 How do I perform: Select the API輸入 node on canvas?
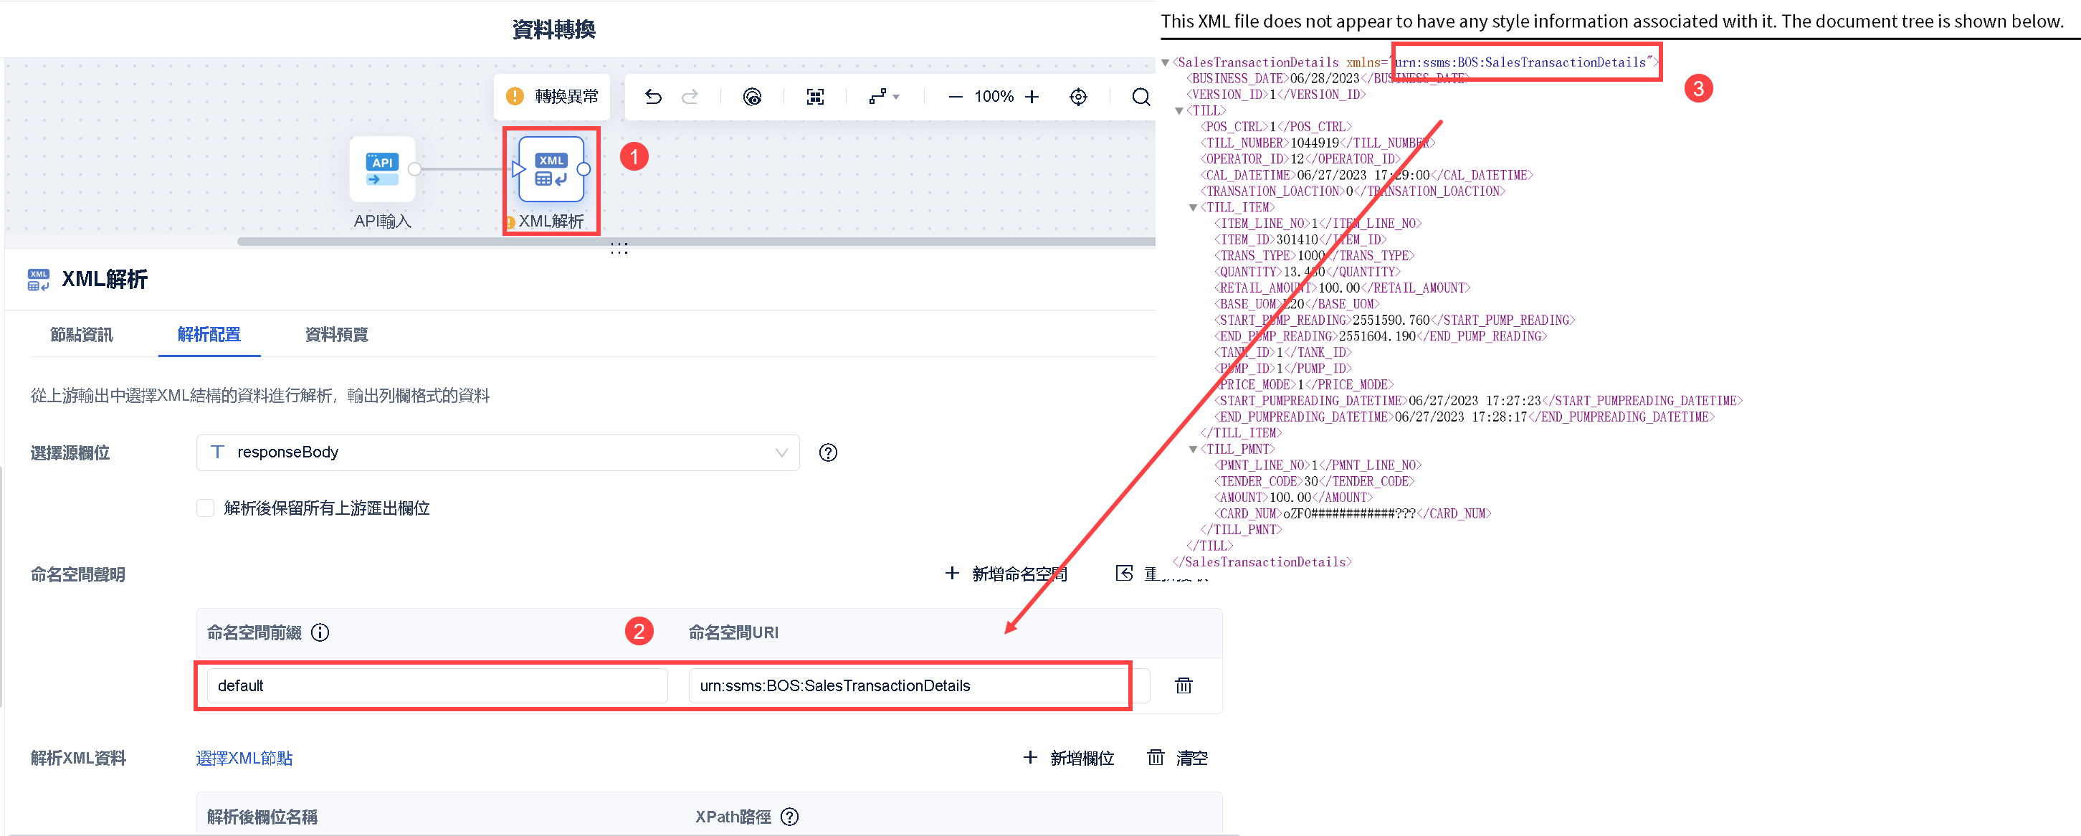point(382,170)
